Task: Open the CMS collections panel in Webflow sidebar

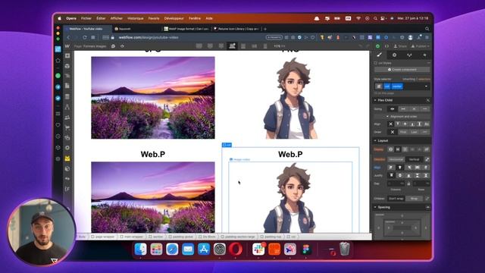Action: 67,96
